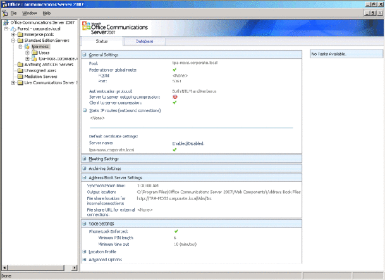Click green check beside tpa-moss.corporate.local certificate
This screenshot has width=385, height=280.
174,150
